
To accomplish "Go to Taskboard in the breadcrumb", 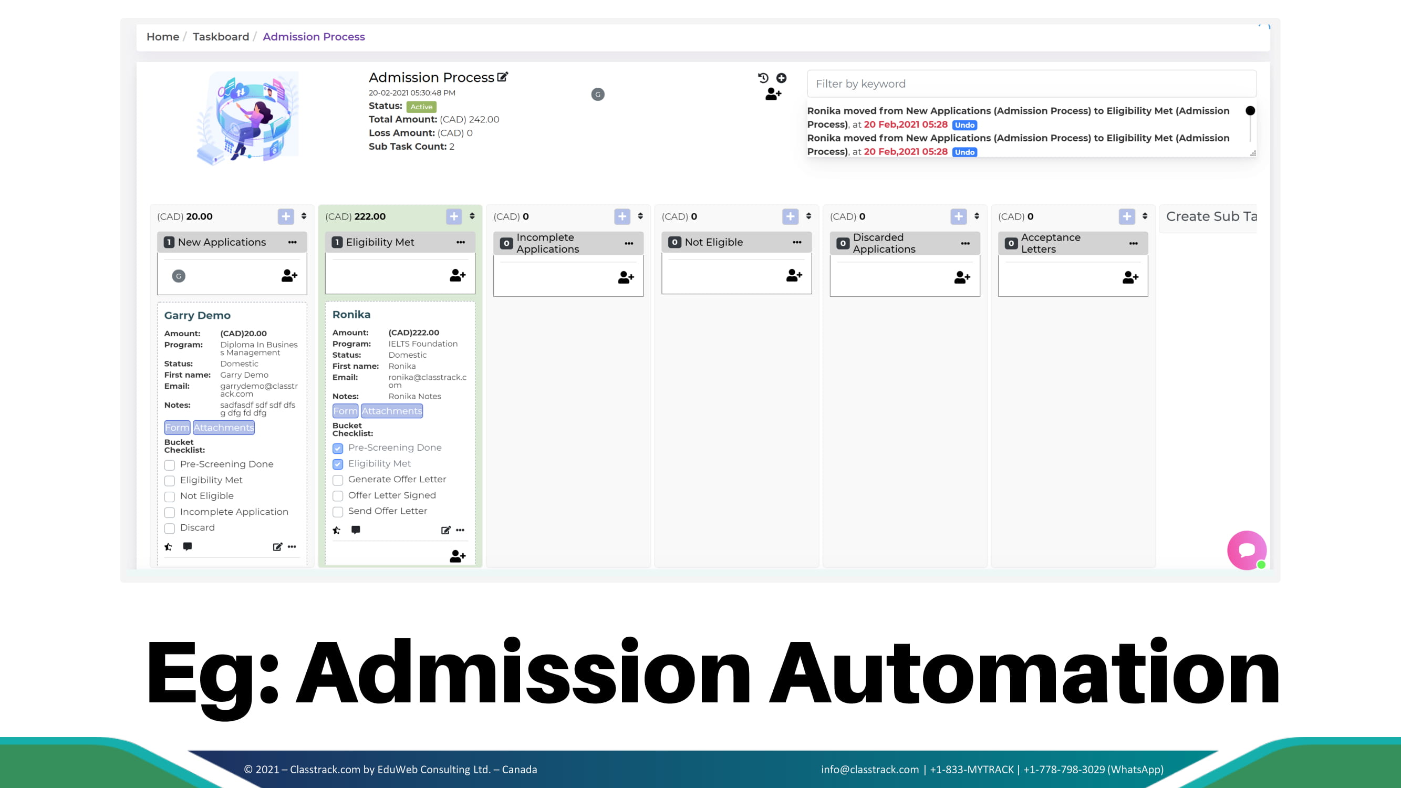I will click(x=221, y=36).
